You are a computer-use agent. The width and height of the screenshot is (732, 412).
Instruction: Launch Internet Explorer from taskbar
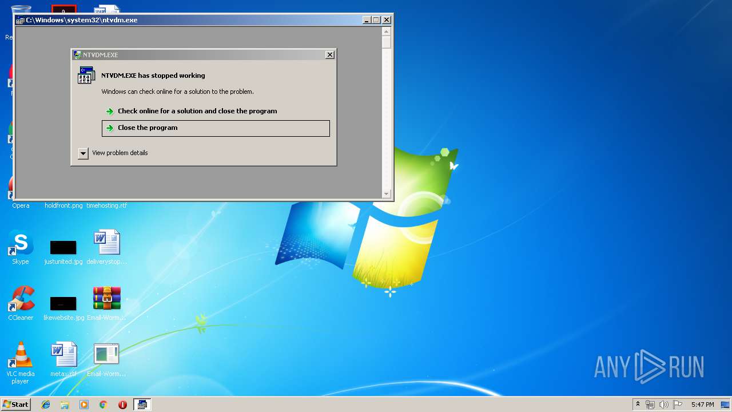pos(46,405)
